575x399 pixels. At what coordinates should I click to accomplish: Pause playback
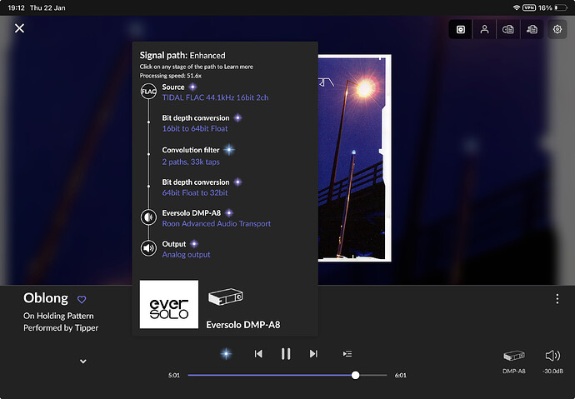(286, 354)
